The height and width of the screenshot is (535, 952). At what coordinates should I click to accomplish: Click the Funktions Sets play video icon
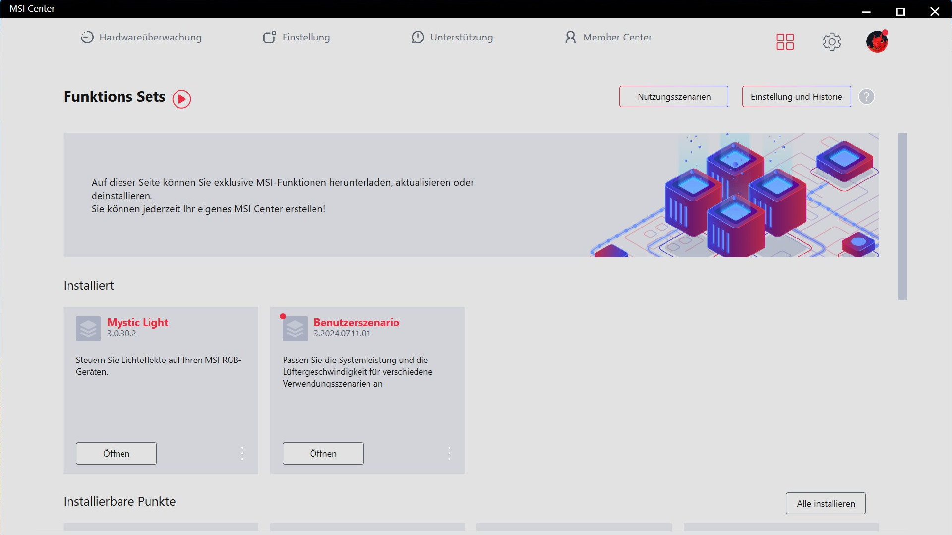(x=181, y=99)
